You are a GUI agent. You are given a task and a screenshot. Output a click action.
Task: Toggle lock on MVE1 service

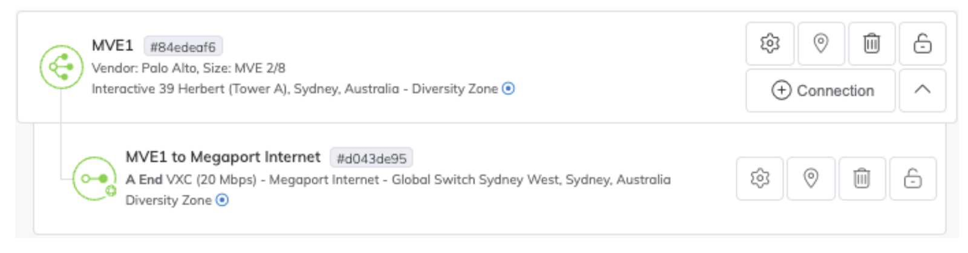coord(922,44)
